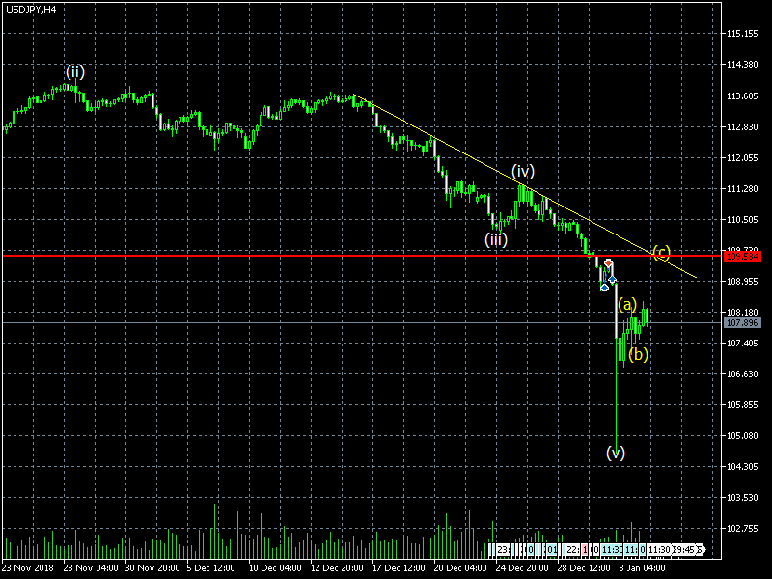
Task: Click the "24 Dec 20:00" time label
Action: [522, 568]
